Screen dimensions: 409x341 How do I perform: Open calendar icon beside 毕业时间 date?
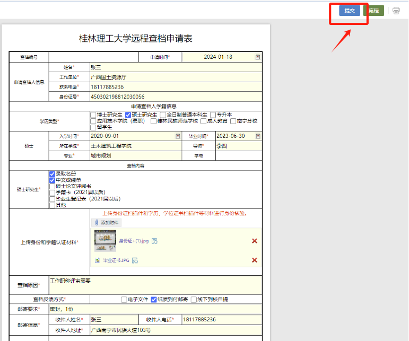click(x=258, y=136)
